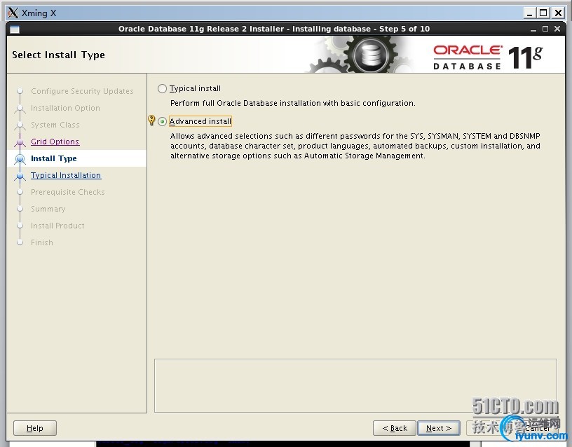The height and width of the screenshot is (447, 572).
Task: Click the System Class step text
Action: click(55, 125)
